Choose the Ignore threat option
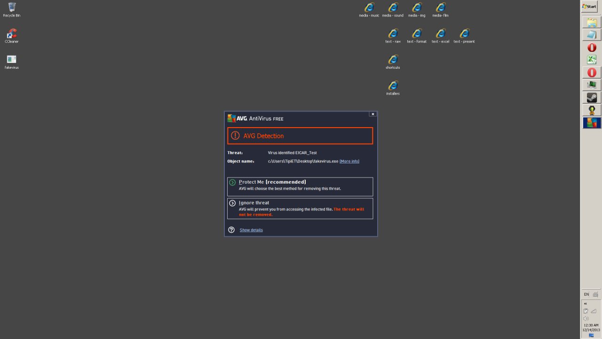 [x=300, y=209]
